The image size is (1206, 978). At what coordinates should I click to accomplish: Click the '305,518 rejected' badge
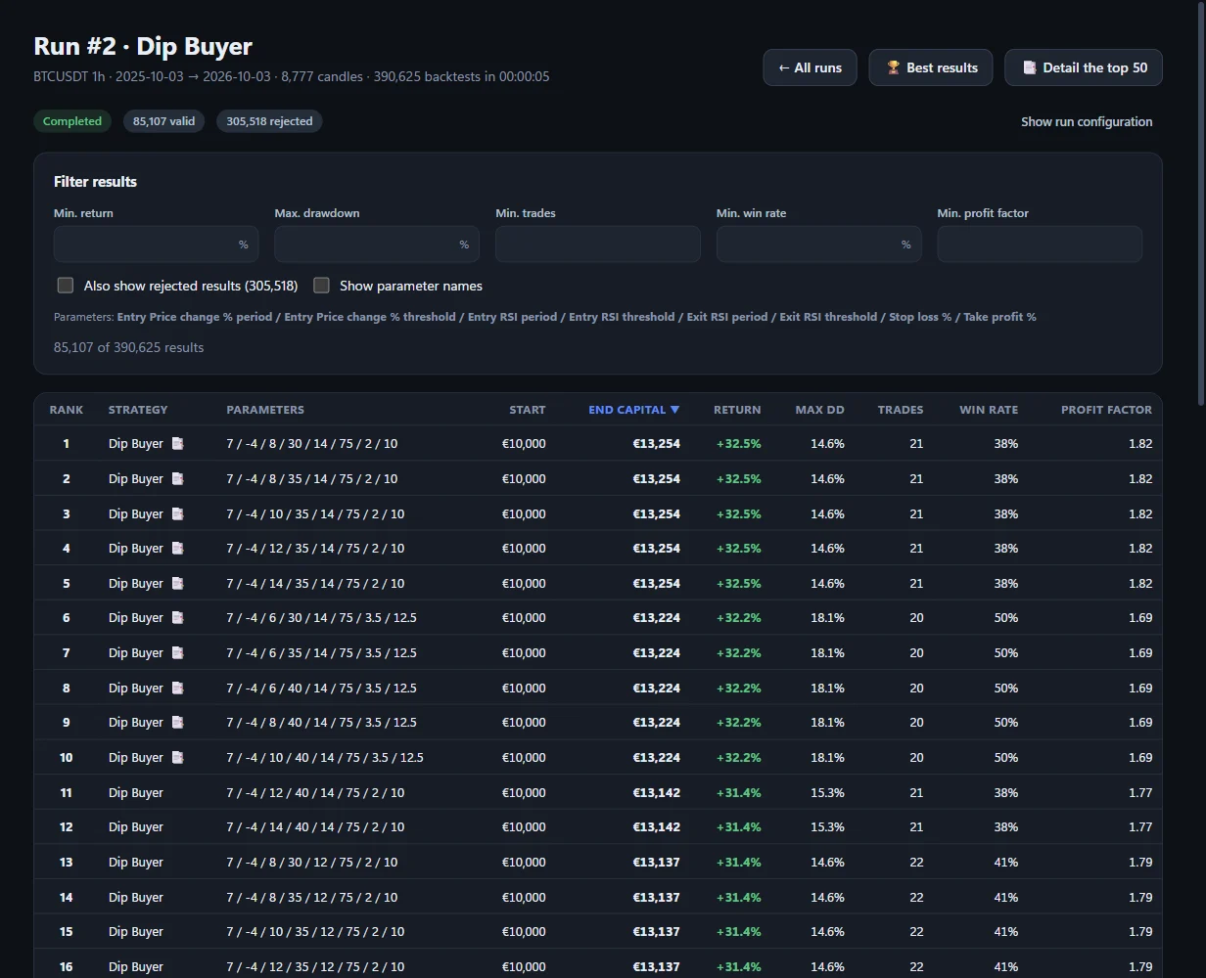click(x=269, y=121)
